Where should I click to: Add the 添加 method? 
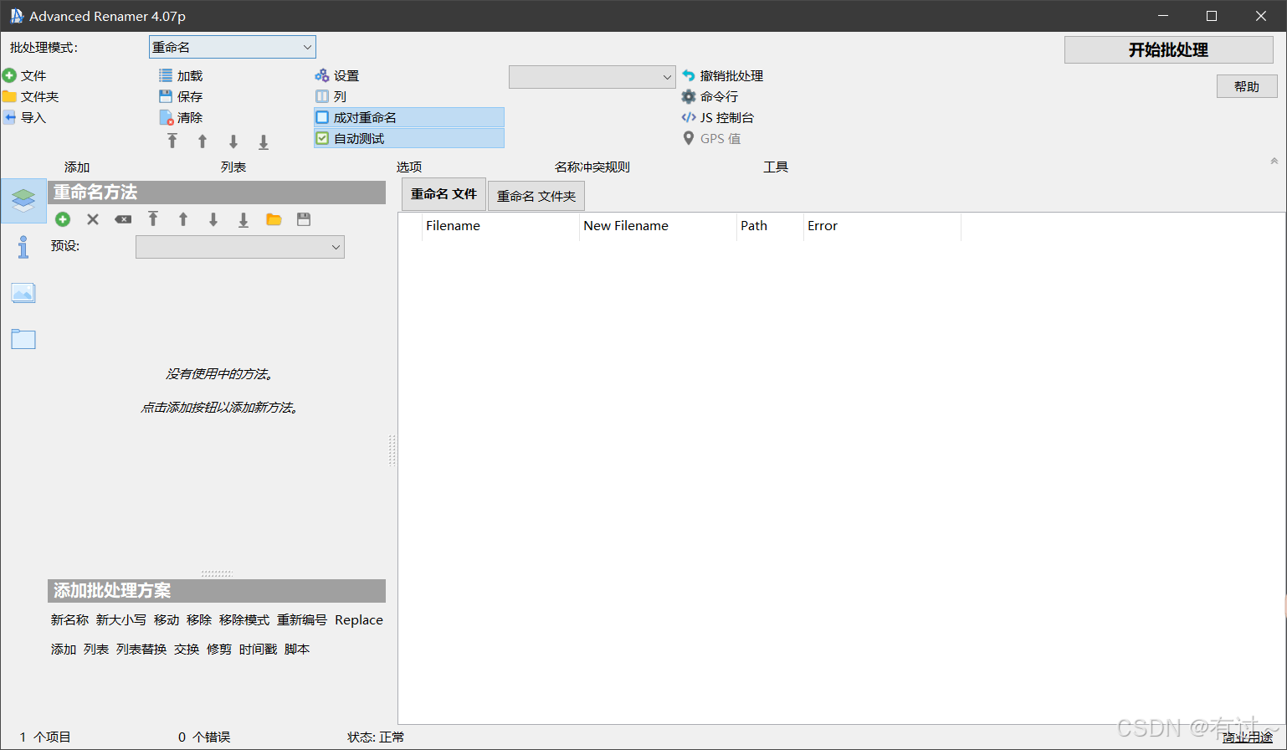click(x=64, y=650)
